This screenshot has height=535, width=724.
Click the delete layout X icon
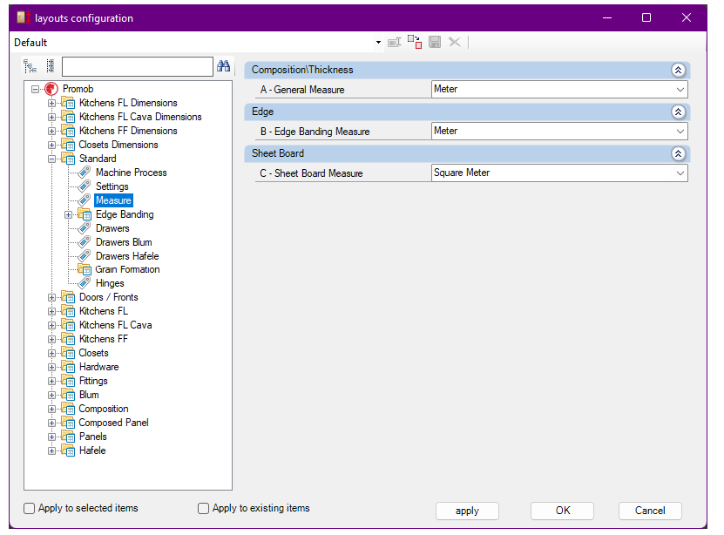tap(454, 42)
